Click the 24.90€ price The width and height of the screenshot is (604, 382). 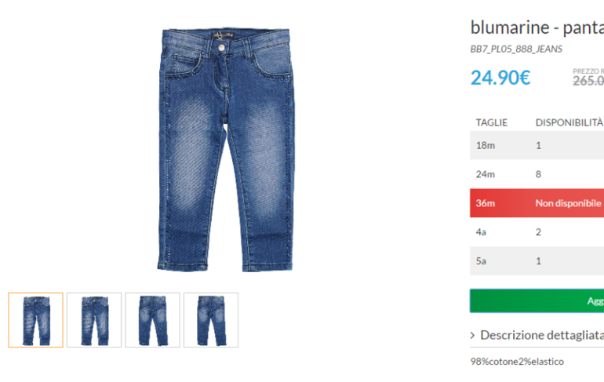(x=500, y=78)
